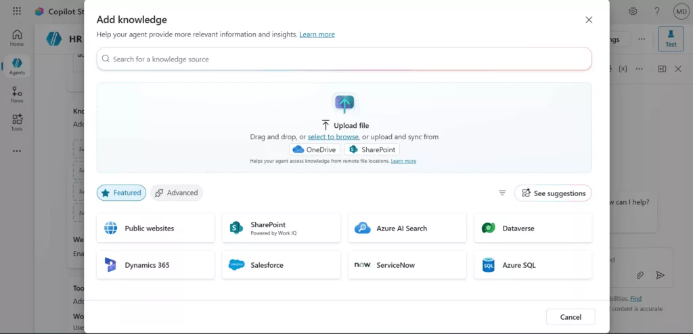
Task: Go to Home in the sidebar
Action: click(17, 38)
